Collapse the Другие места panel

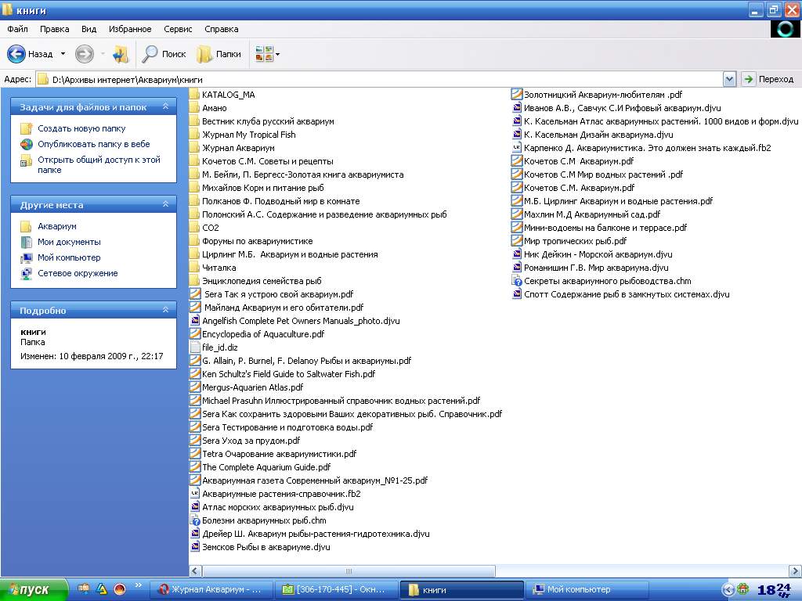point(165,204)
